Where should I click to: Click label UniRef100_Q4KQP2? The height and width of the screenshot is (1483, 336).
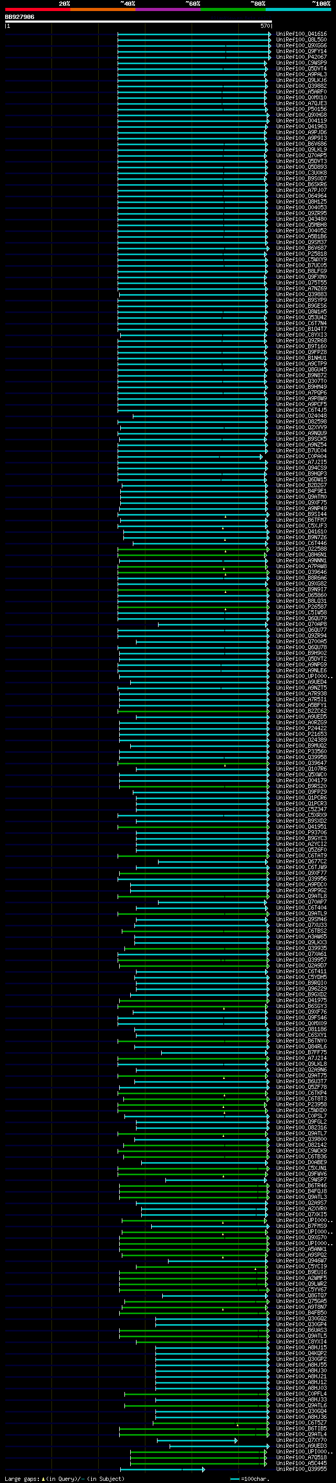point(301,1353)
